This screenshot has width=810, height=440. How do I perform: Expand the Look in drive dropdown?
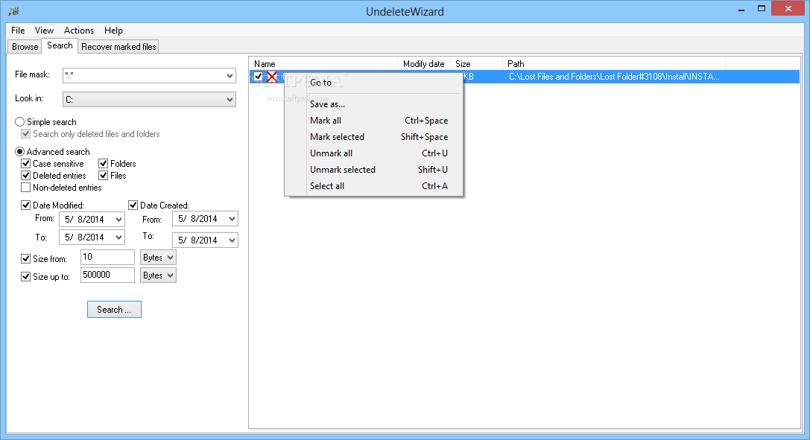click(230, 100)
